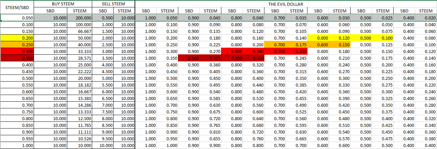Screen dimensions: 437x149
Task: Select the 0.385 cell
Action: [297, 85]
